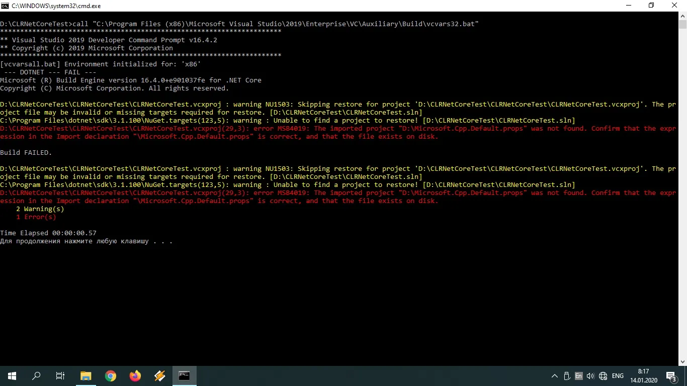The height and width of the screenshot is (386, 687).
Task: Click 'Для продолжения нажмите любую клавишу' prompt
Action: (x=87, y=241)
